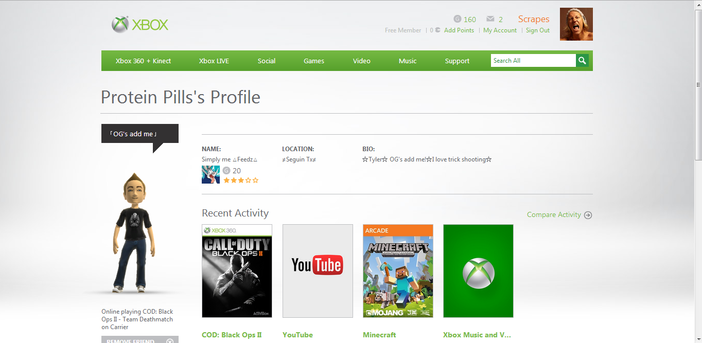Open the My Account link
Image resolution: width=702 pixels, height=343 pixels.
pos(500,30)
